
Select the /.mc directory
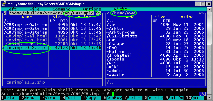coord(155,25)
